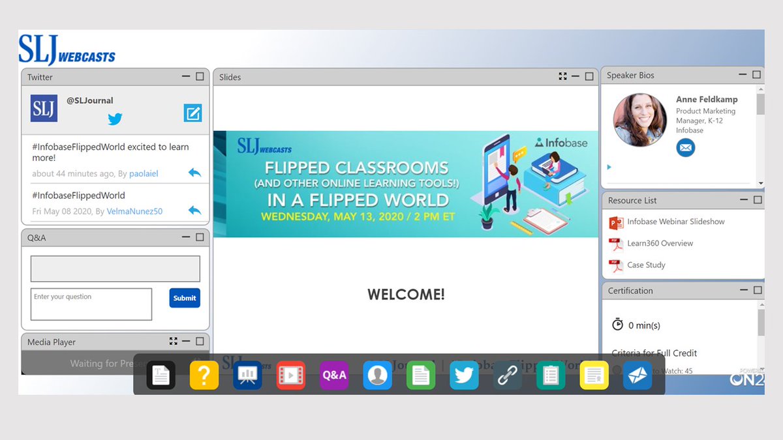Viewport: 783px width, 440px height.
Task: Click the Certification panel scrollbar thumb
Action: (x=760, y=323)
